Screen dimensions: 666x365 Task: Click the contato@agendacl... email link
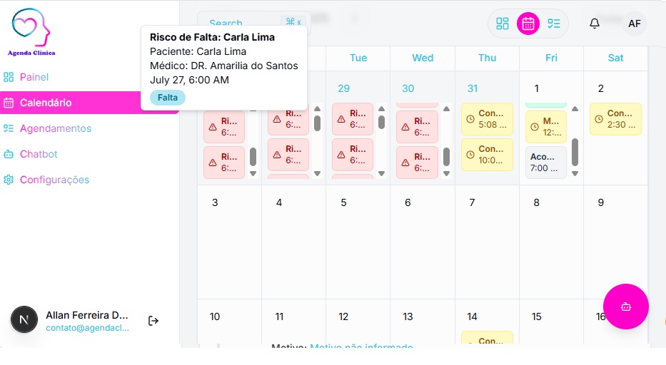pyautogui.click(x=87, y=328)
